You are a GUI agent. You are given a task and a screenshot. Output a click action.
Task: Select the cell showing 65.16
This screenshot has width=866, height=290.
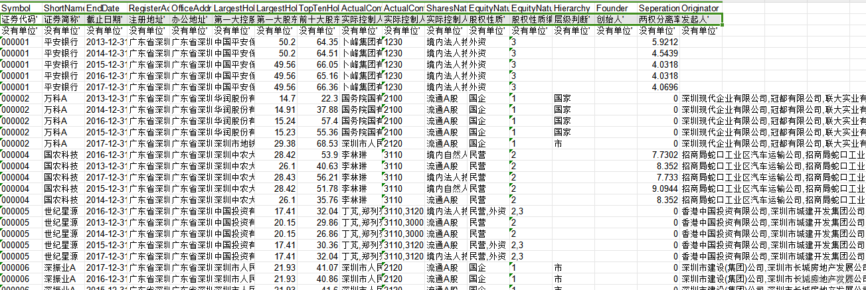click(x=319, y=75)
